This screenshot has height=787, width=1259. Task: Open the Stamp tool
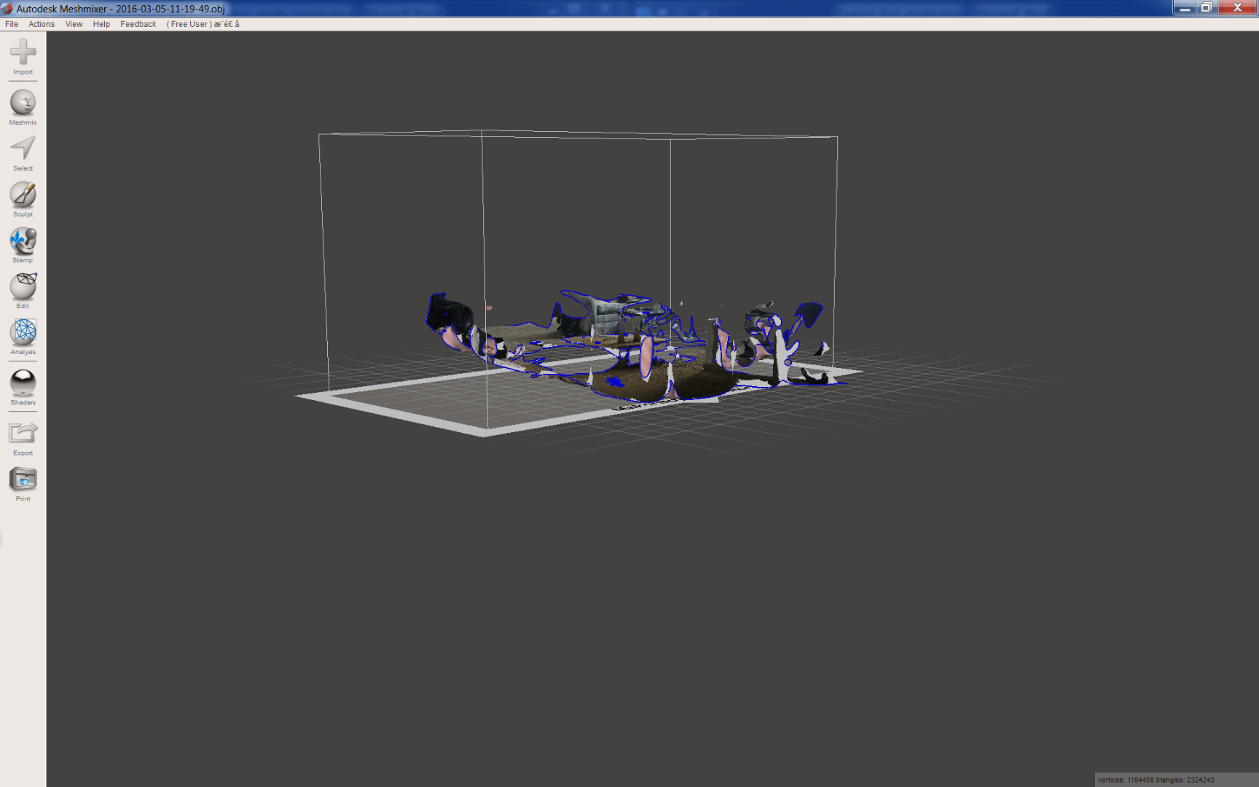pos(23,243)
